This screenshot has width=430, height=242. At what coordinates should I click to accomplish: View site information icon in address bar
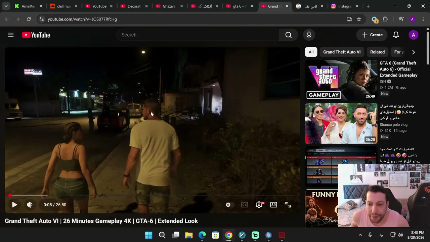pyautogui.click(x=41, y=19)
